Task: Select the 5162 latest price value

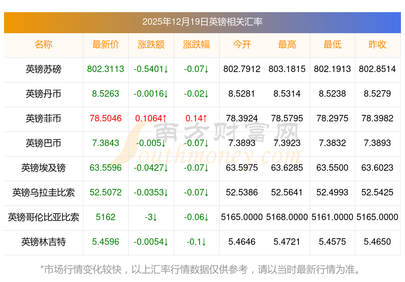Action: click(106, 217)
